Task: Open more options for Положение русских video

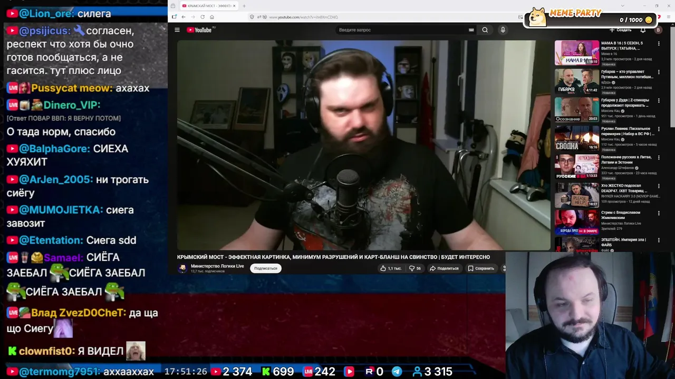Action: (x=659, y=157)
